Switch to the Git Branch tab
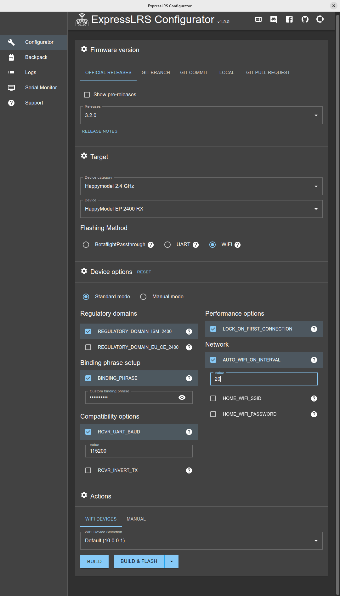 pyautogui.click(x=156, y=73)
